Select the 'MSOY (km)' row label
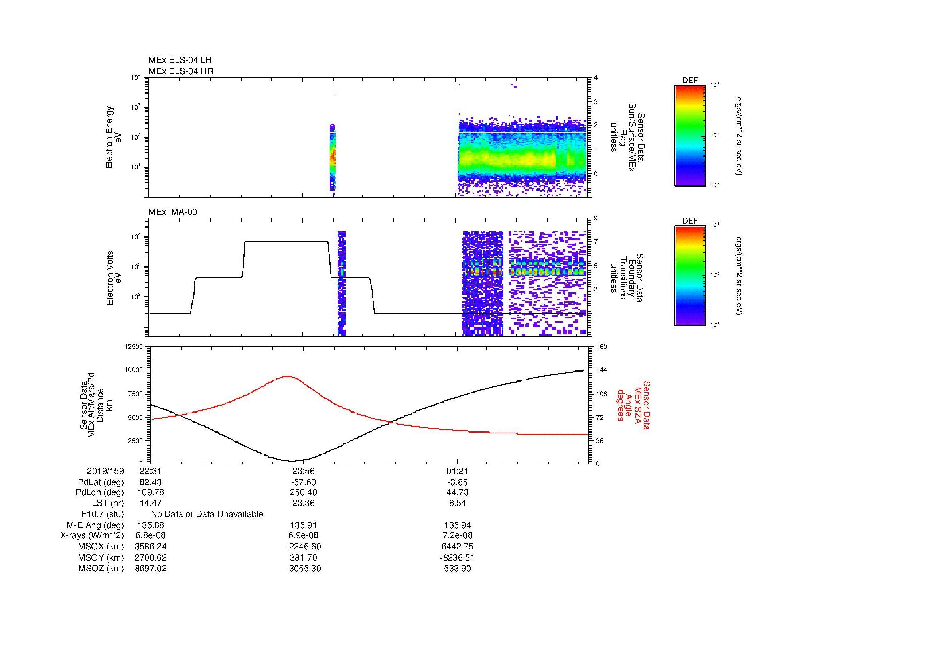The height and width of the screenshot is (659, 933). (x=101, y=557)
